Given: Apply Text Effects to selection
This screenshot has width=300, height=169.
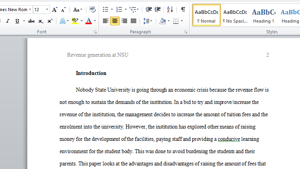Looking at the screenshot, I should click(62, 21).
